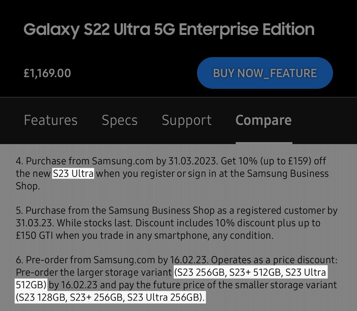The height and width of the screenshot is (311, 357).
Task: Click highlighted S23 Ultra text in footnote 4
Action: pos(73,174)
